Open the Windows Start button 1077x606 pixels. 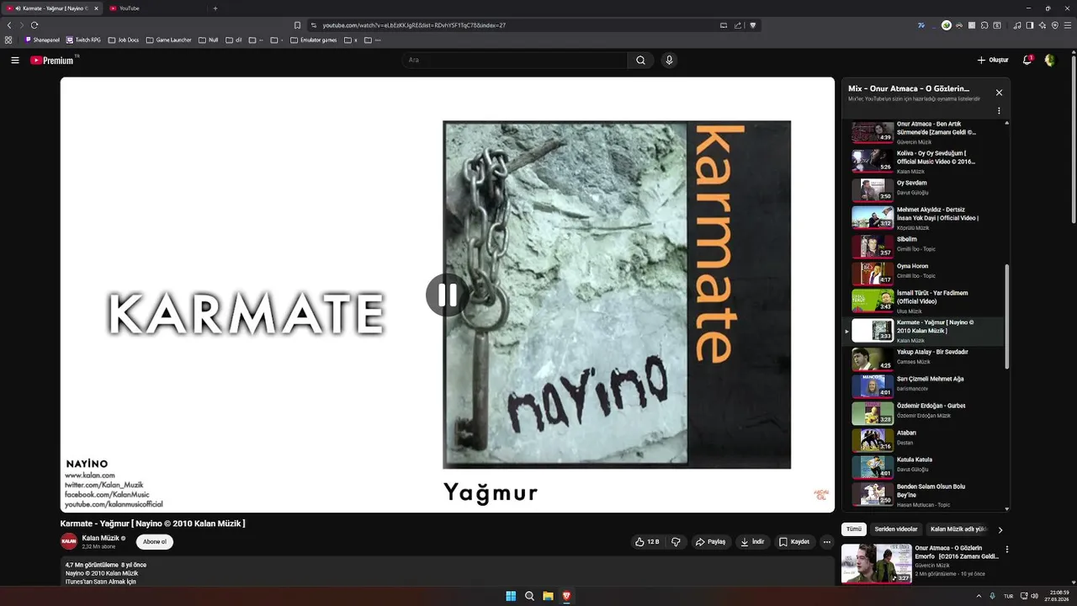coord(511,596)
